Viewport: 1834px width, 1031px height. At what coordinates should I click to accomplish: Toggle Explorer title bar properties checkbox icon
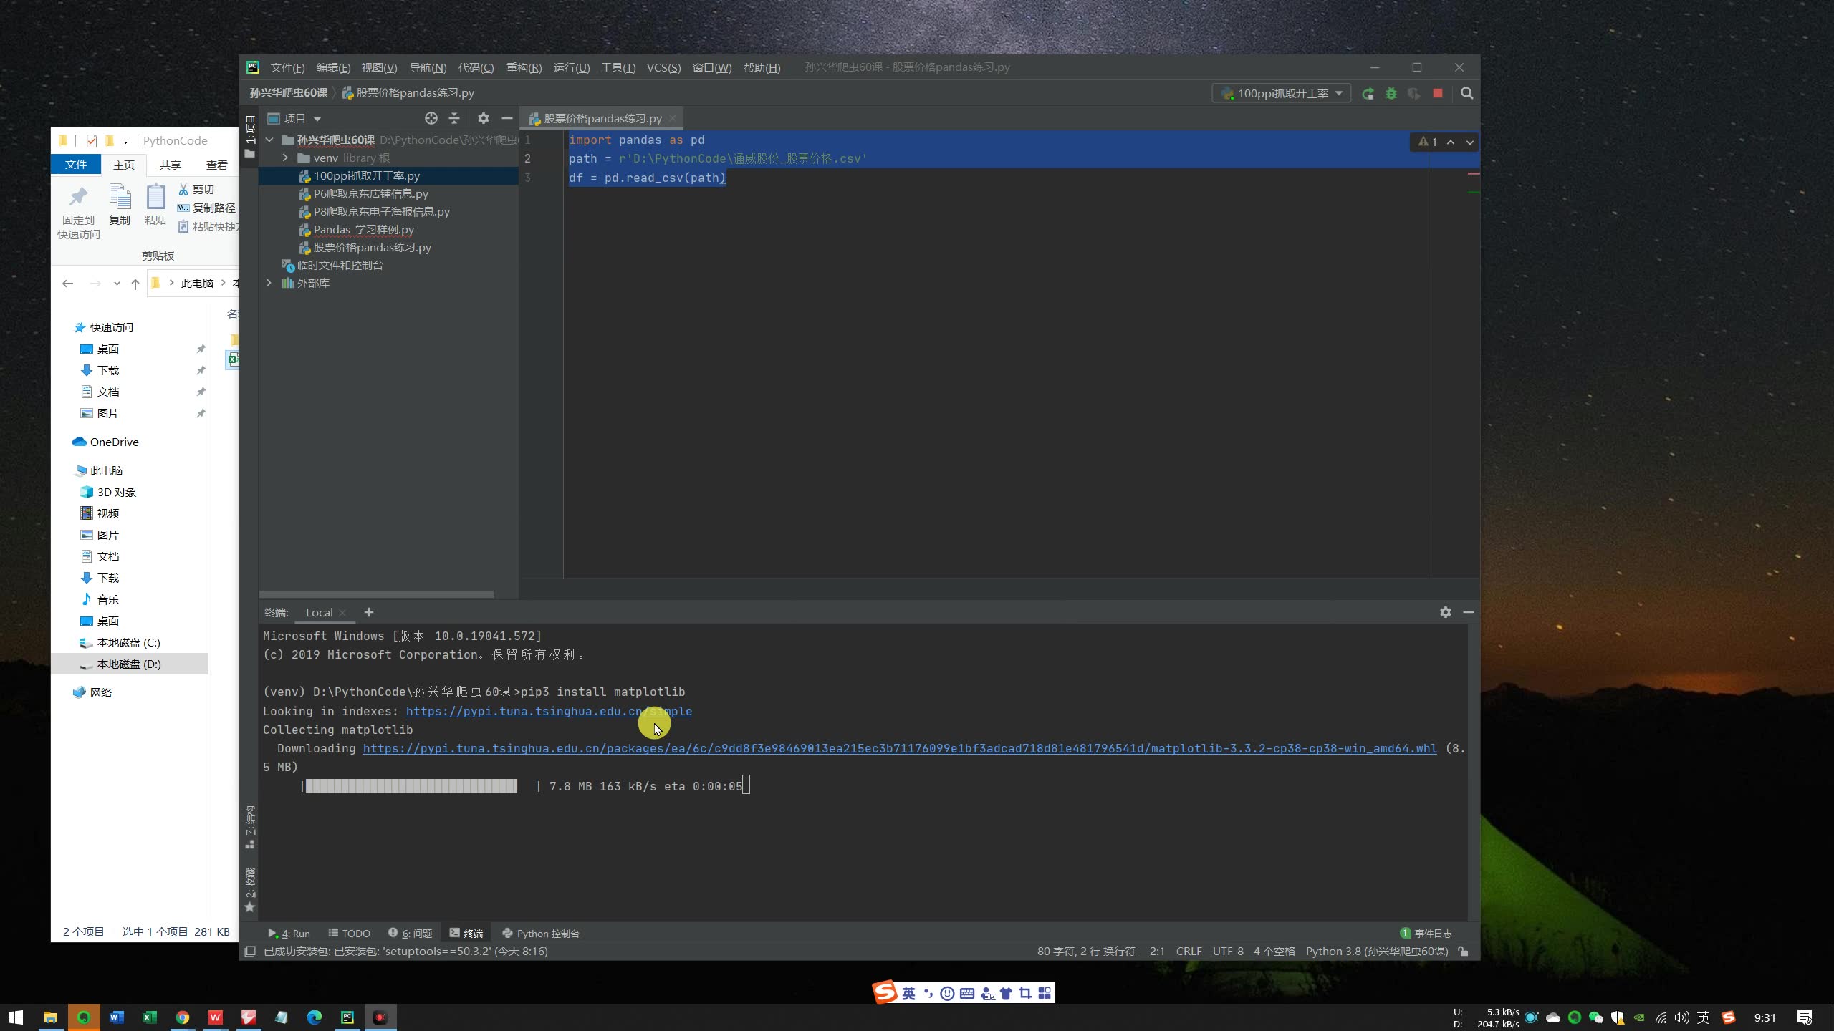click(91, 140)
